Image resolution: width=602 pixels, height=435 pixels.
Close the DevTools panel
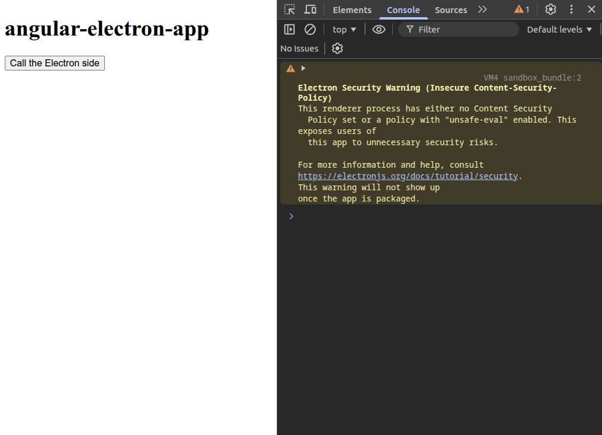tap(591, 9)
